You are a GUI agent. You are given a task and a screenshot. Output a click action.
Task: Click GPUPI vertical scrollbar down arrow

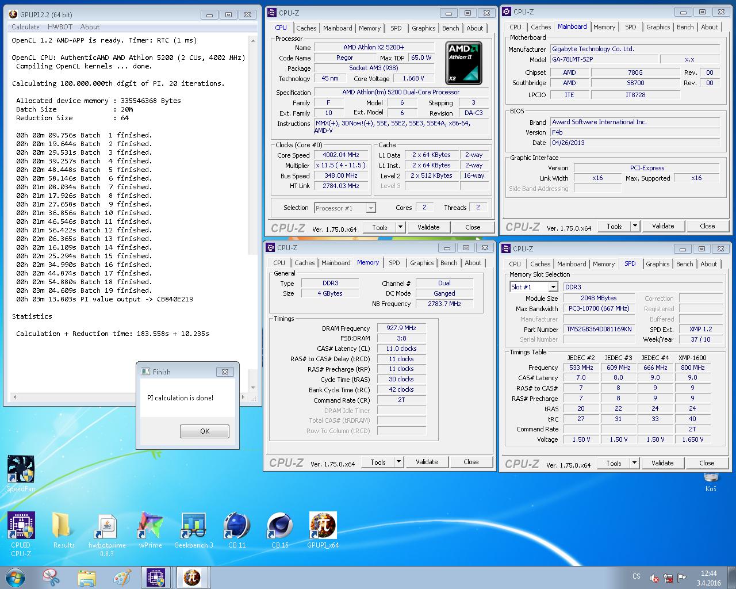(x=252, y=388)
